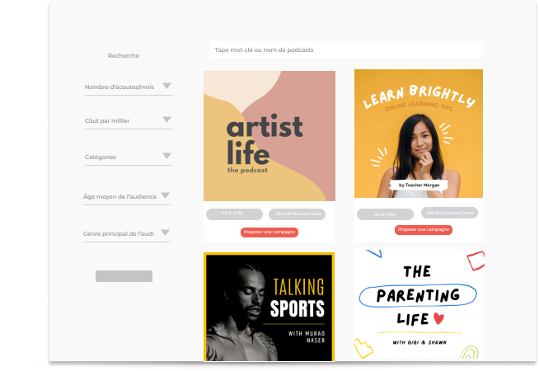This screenshot has height=371, width=539.
Task: Open the artist life podcast cover
Action: pyautogui.click(x=269, y=136)
